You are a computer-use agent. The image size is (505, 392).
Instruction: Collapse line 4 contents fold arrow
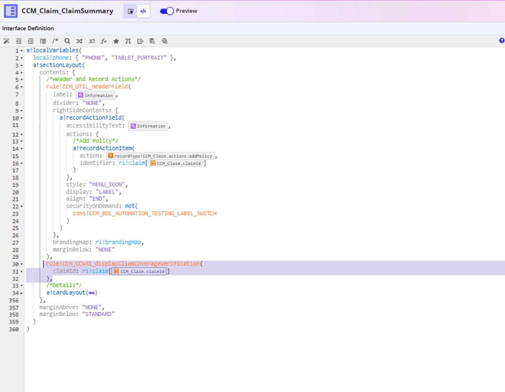(22, 73)
